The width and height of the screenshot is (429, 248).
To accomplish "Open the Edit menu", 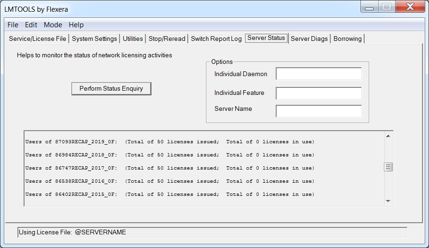I will [x=31, y=25].
